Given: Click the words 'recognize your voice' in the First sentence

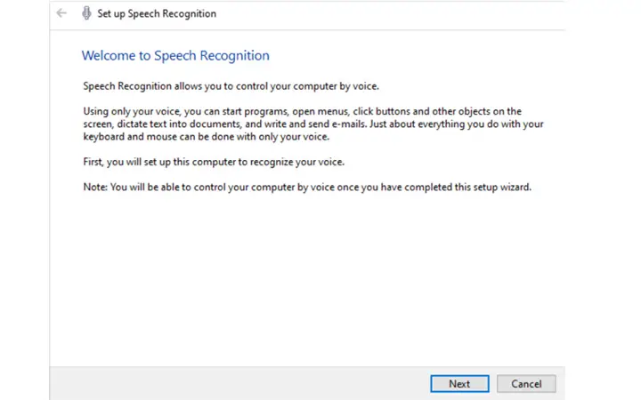Looking at the screenshot, I should point(296,162).
